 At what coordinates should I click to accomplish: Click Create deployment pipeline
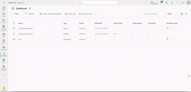(51, 14)
